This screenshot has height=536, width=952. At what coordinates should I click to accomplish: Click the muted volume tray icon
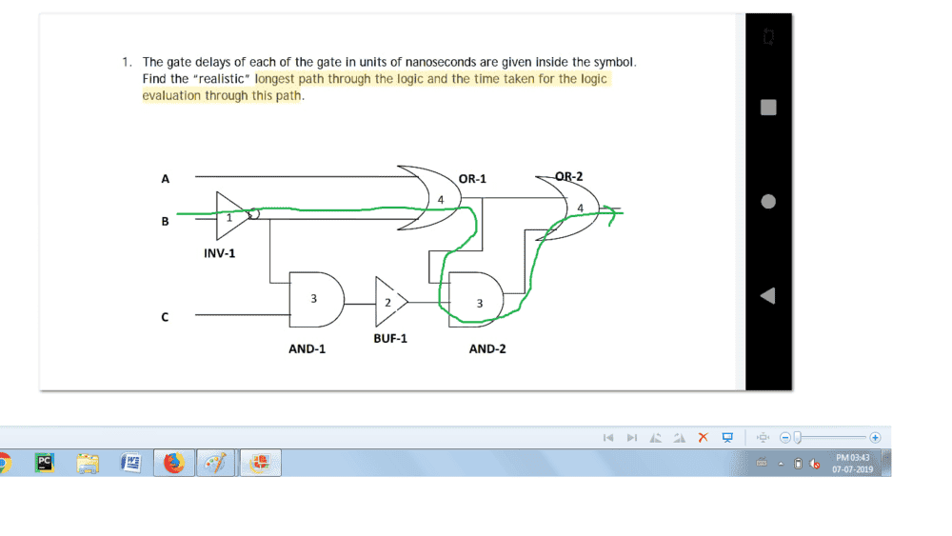[x=816, y=464]
